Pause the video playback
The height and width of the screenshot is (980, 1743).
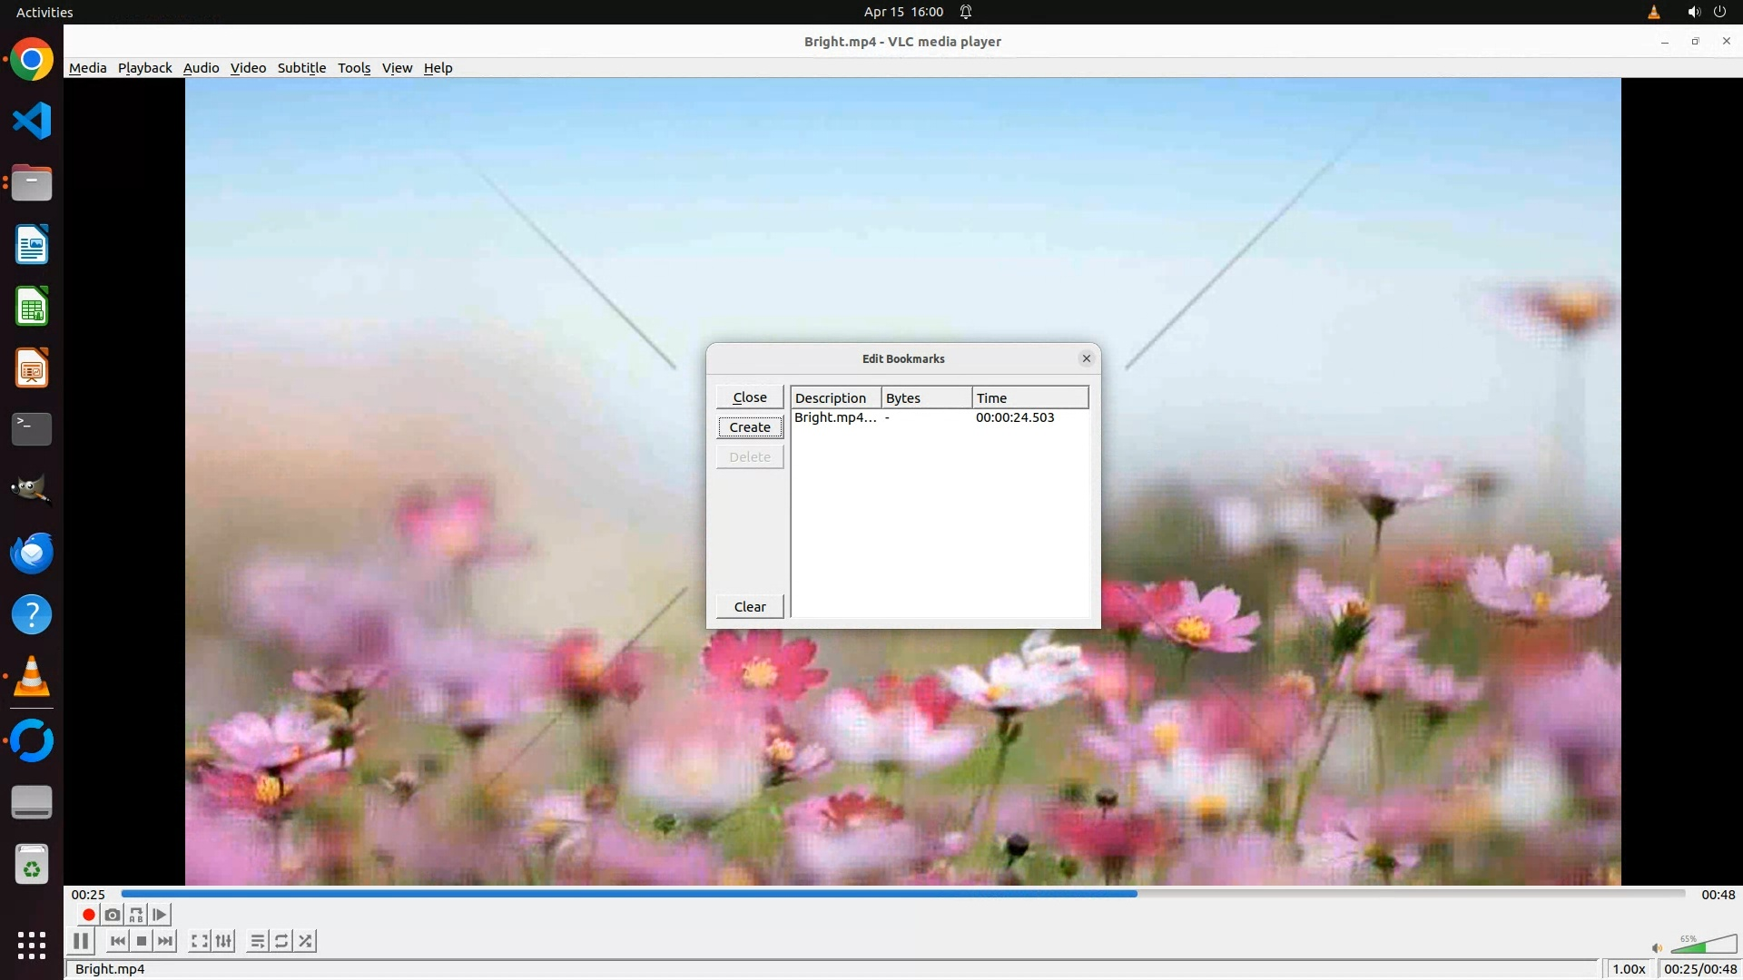pyautogui.click(x=81, y=941)
